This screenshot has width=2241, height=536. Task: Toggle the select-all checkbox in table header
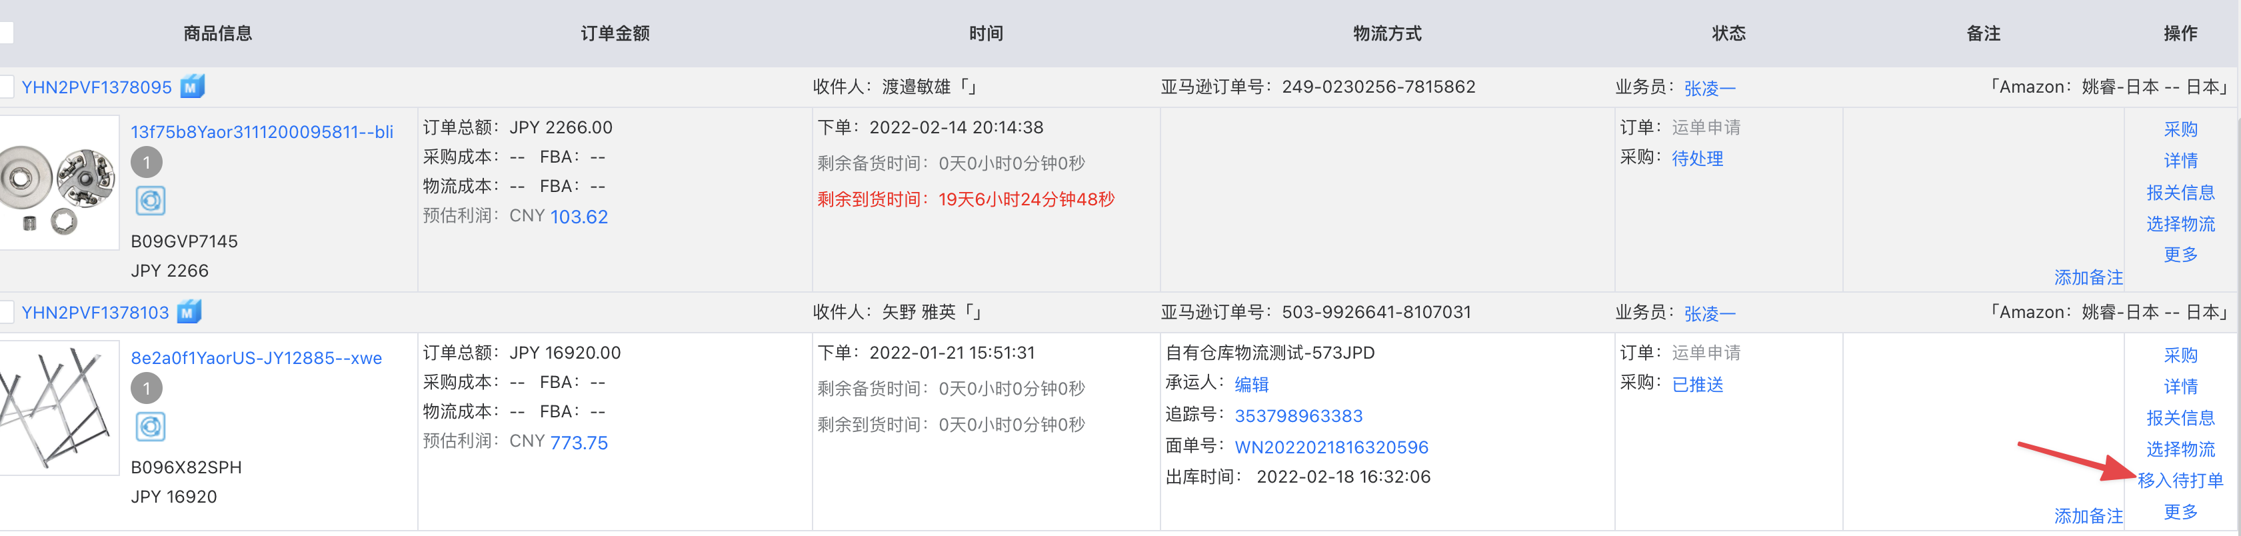pyautogui.click(x=5, y=33)
